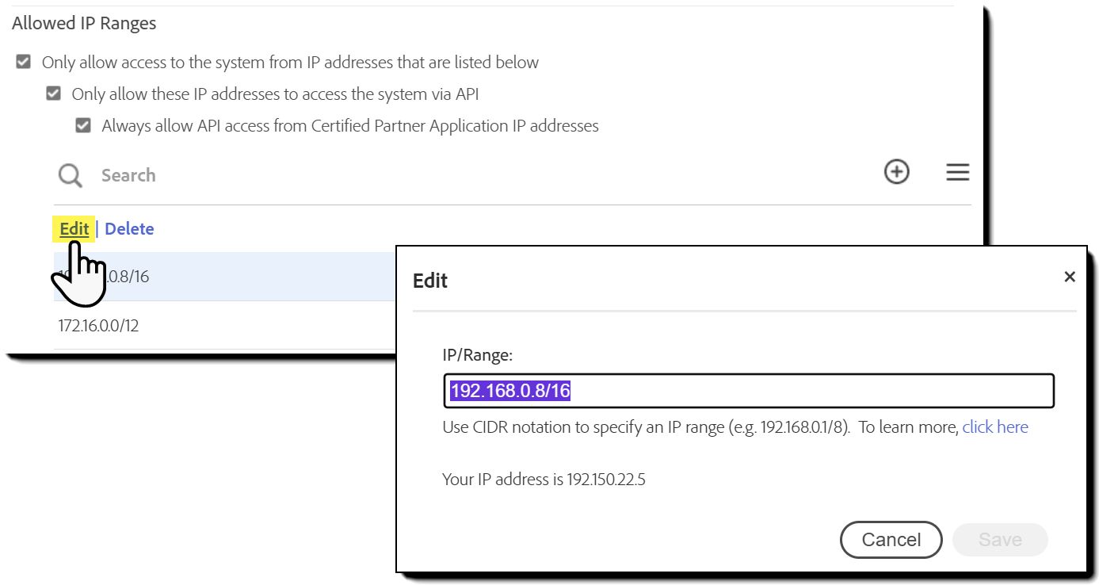The image size is (1099, 585).
Task: Click the Edit dialog title
Action: point(429,281)
